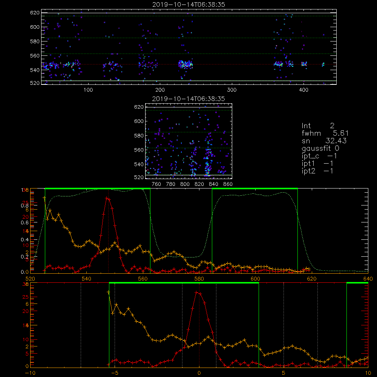This screenshot has width=377, height=377.
Task: Click x-axis label '100' under top image
Action: tap(88, 90)
